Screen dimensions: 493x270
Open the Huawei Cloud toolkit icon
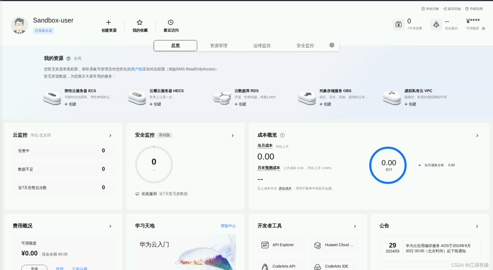317,245
